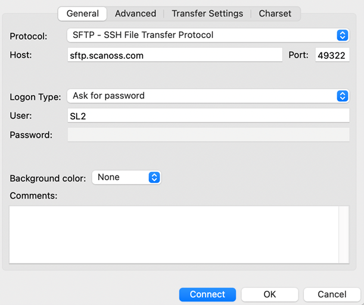Click inside the Comments text area
Image resolution: width=364 pixels, height=305 pixels.
point(173,235)
